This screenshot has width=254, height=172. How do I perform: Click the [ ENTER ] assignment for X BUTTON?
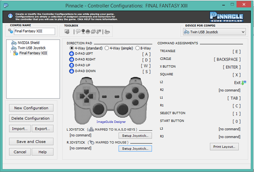pyautogui.click(x=231, y=67)
